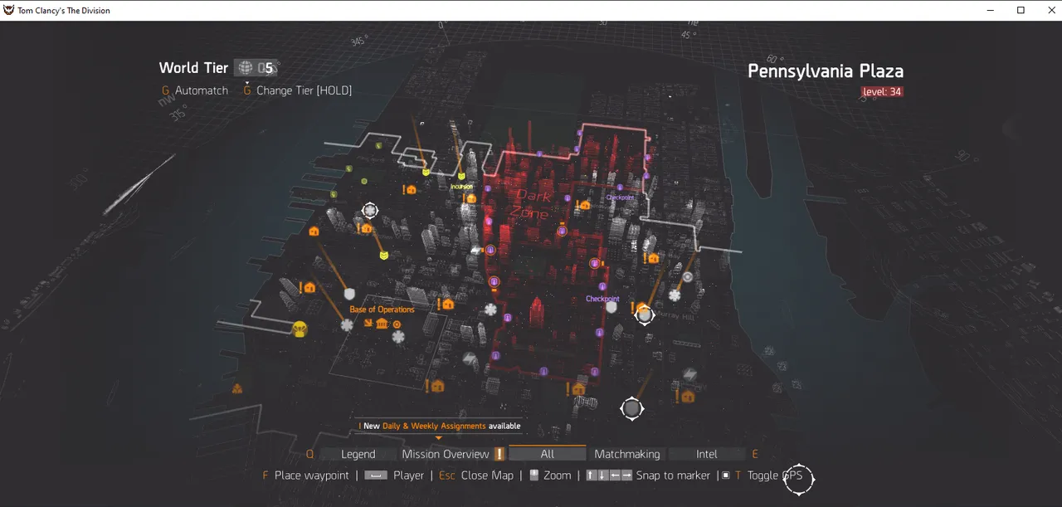Open the Daily & Weekly Assignments notice
The height and width of the screenshot is (507, 1062).
(440, 426)
